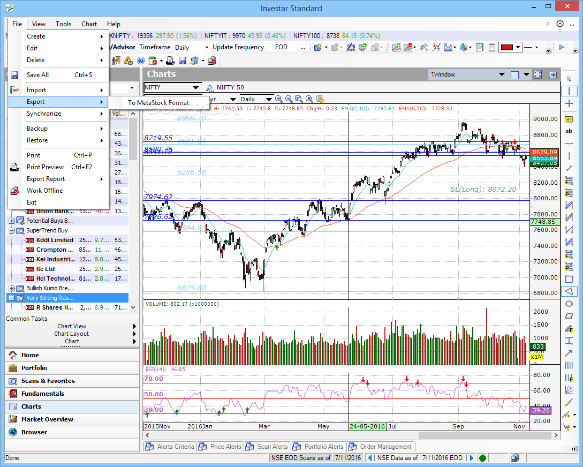Expand the Potential Buys tree node
Screen dimensions: 583x467
coord(11,221)
